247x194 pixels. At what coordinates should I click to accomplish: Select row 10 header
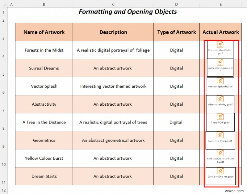tap(3, 158)
